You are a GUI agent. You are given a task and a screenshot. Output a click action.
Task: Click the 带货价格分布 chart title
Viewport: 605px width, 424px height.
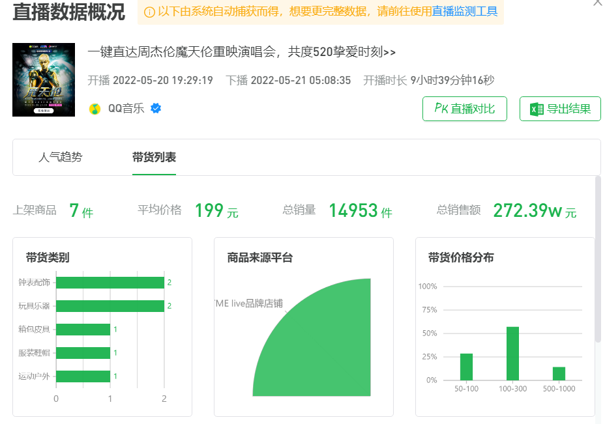click(461, 257)
